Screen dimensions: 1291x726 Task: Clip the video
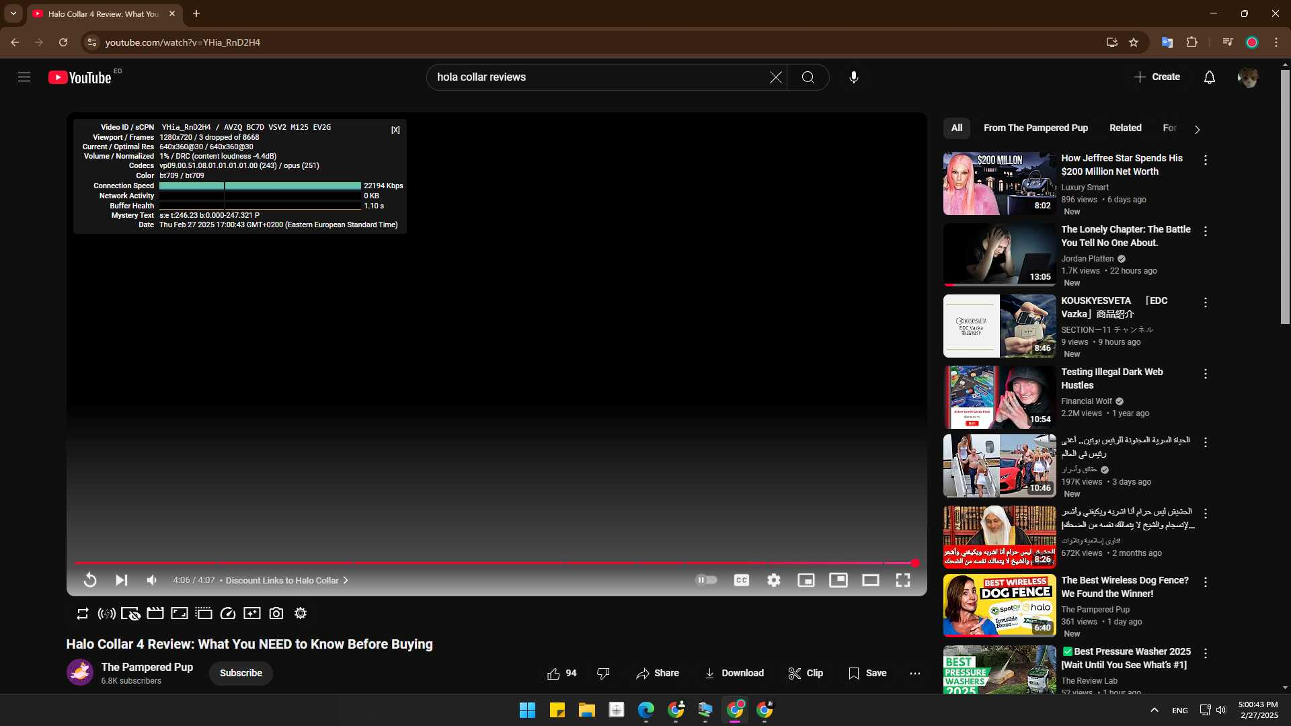click(x=806, y=674)
